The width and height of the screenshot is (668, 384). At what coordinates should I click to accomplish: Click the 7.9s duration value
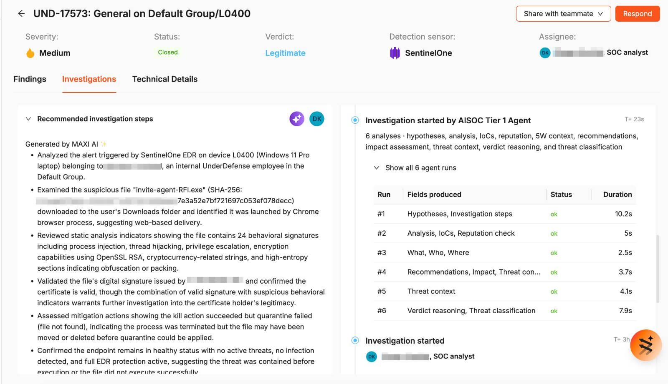pos(625,311)
